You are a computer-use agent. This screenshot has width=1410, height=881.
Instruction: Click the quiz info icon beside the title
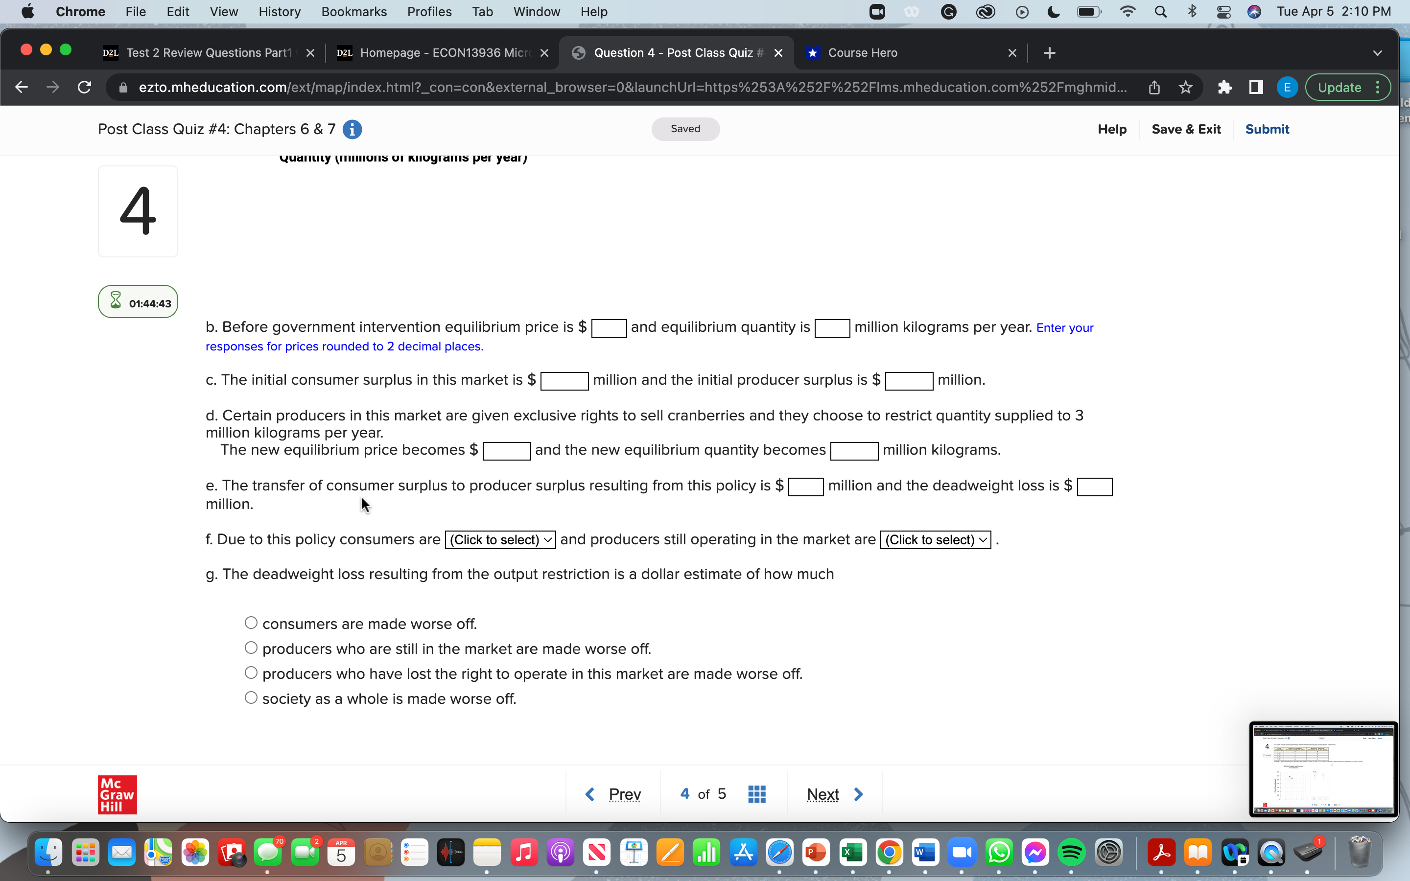352,129
